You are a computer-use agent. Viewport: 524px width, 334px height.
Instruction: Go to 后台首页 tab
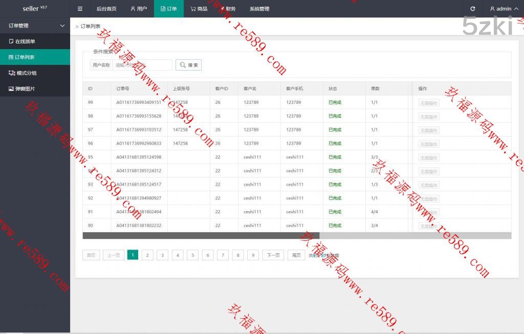(106, 9)
